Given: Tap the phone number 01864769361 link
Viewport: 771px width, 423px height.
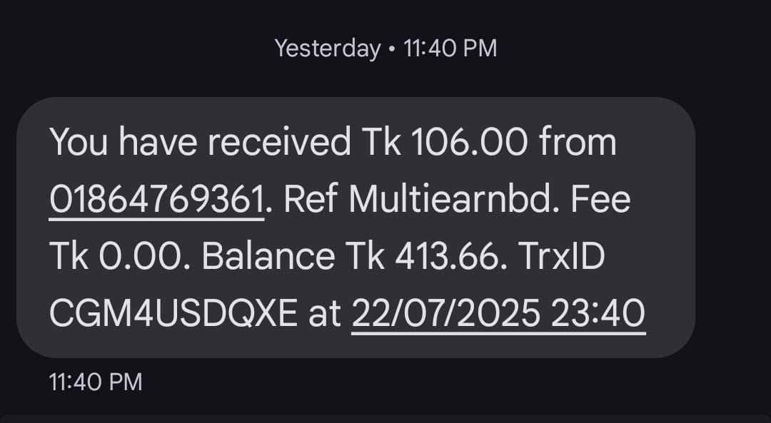Looking at the screenshot, I should coord(156,199).
